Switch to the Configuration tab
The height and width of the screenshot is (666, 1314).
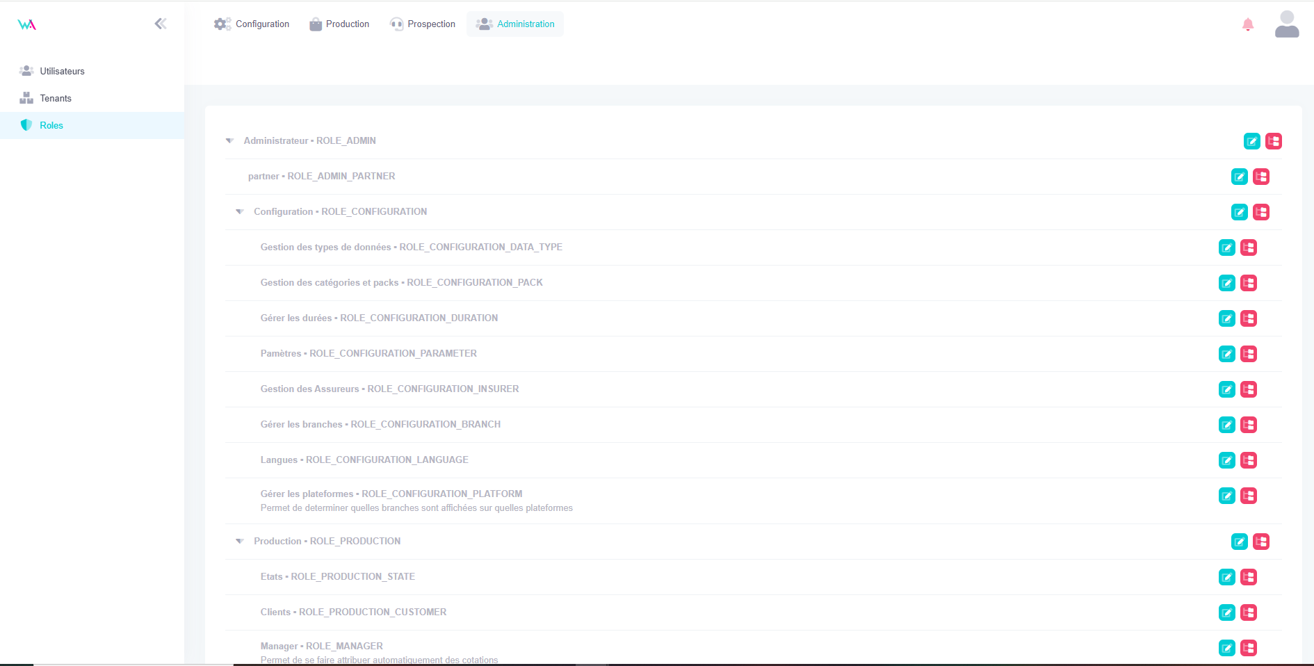pos(252,24)
